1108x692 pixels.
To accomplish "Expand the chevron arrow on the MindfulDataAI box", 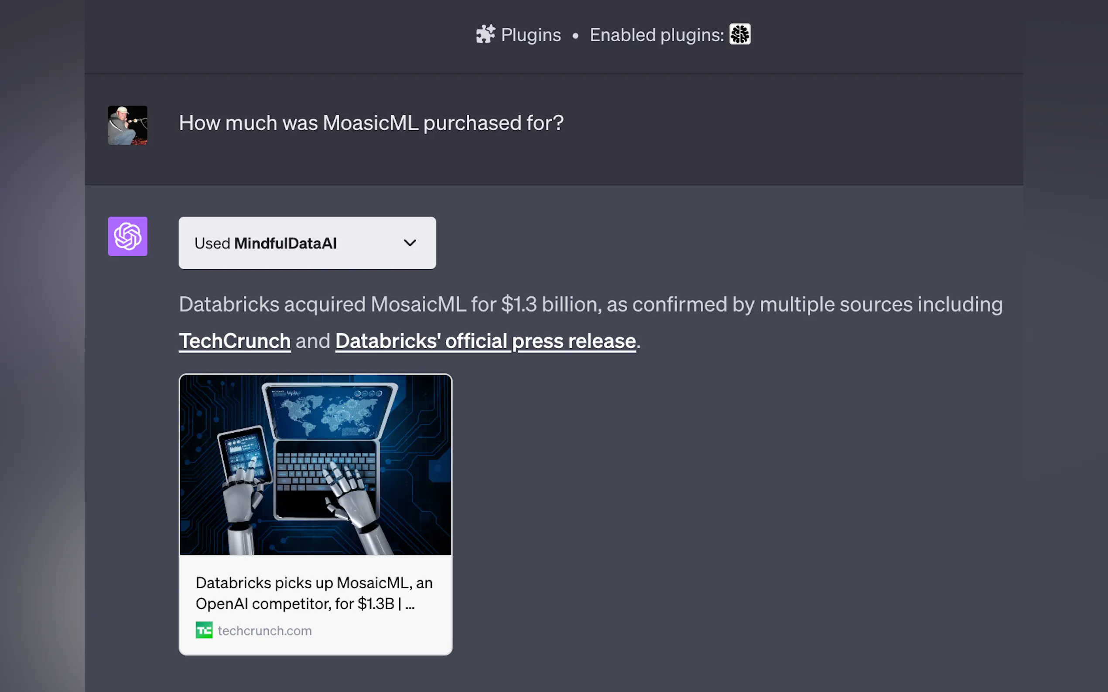I will point(410,243).
